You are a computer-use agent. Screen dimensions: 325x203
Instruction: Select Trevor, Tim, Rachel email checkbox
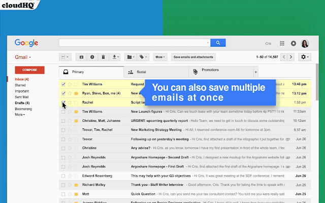point(63,130)
